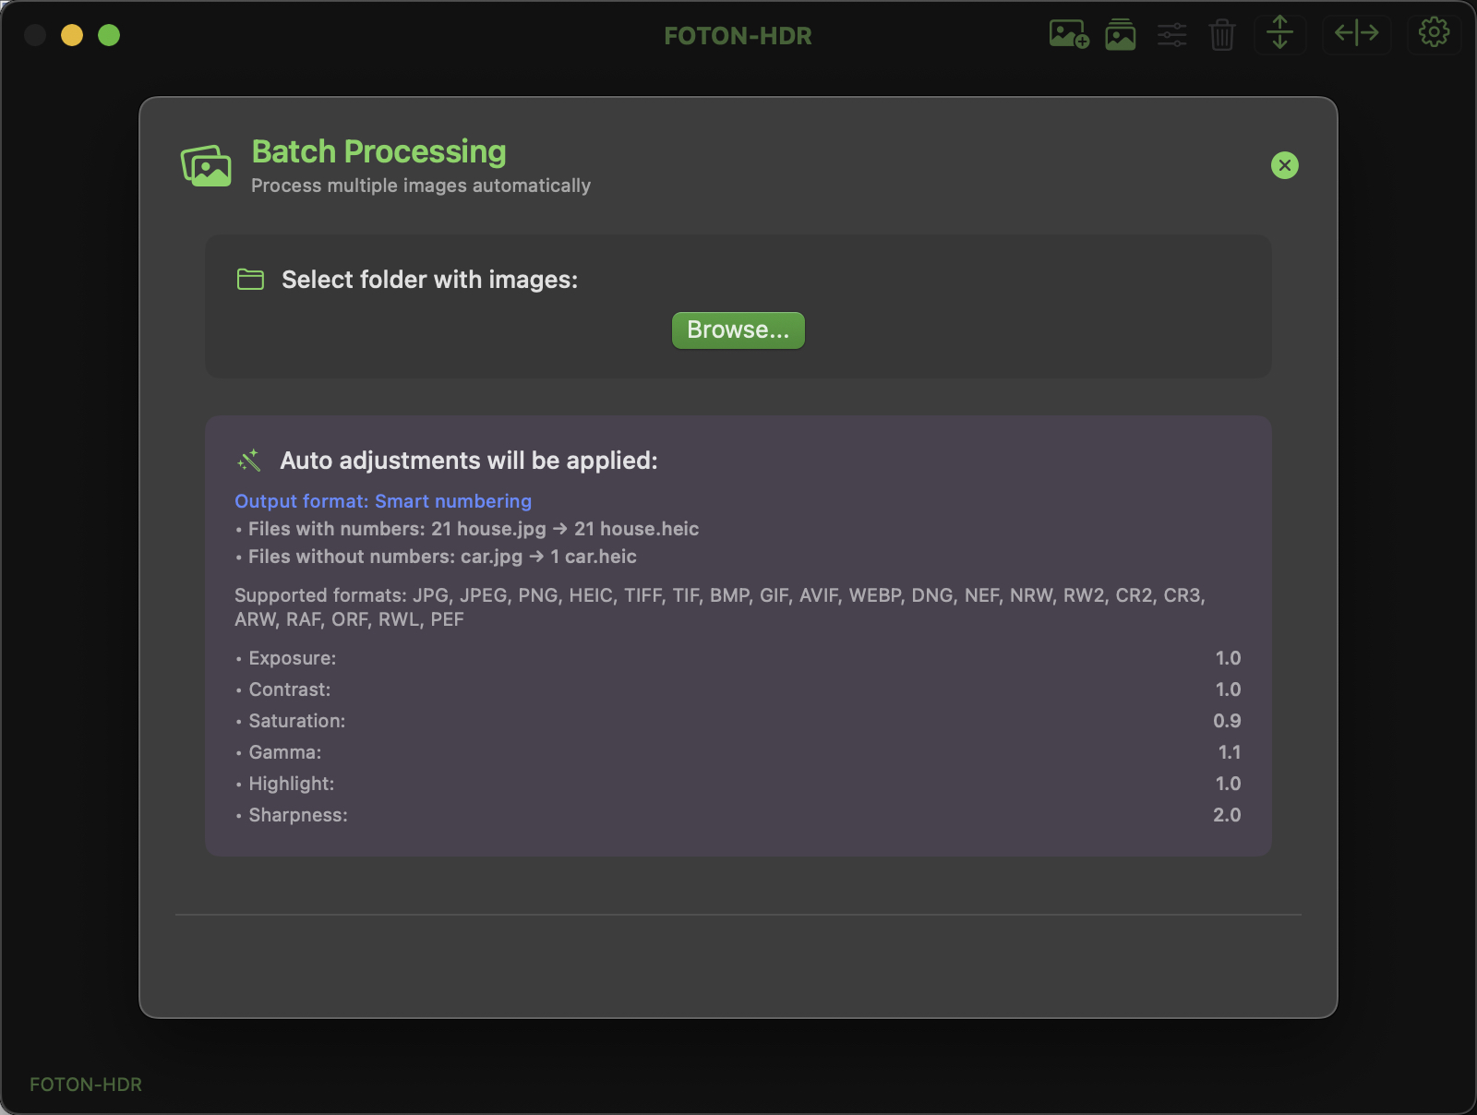Click 'Process multiple images automatically' subtitle

[x=421, y=186]
